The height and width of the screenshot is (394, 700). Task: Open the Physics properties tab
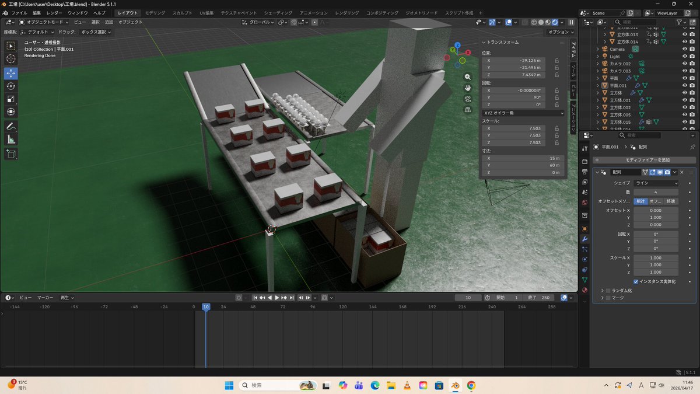[584, 259]
